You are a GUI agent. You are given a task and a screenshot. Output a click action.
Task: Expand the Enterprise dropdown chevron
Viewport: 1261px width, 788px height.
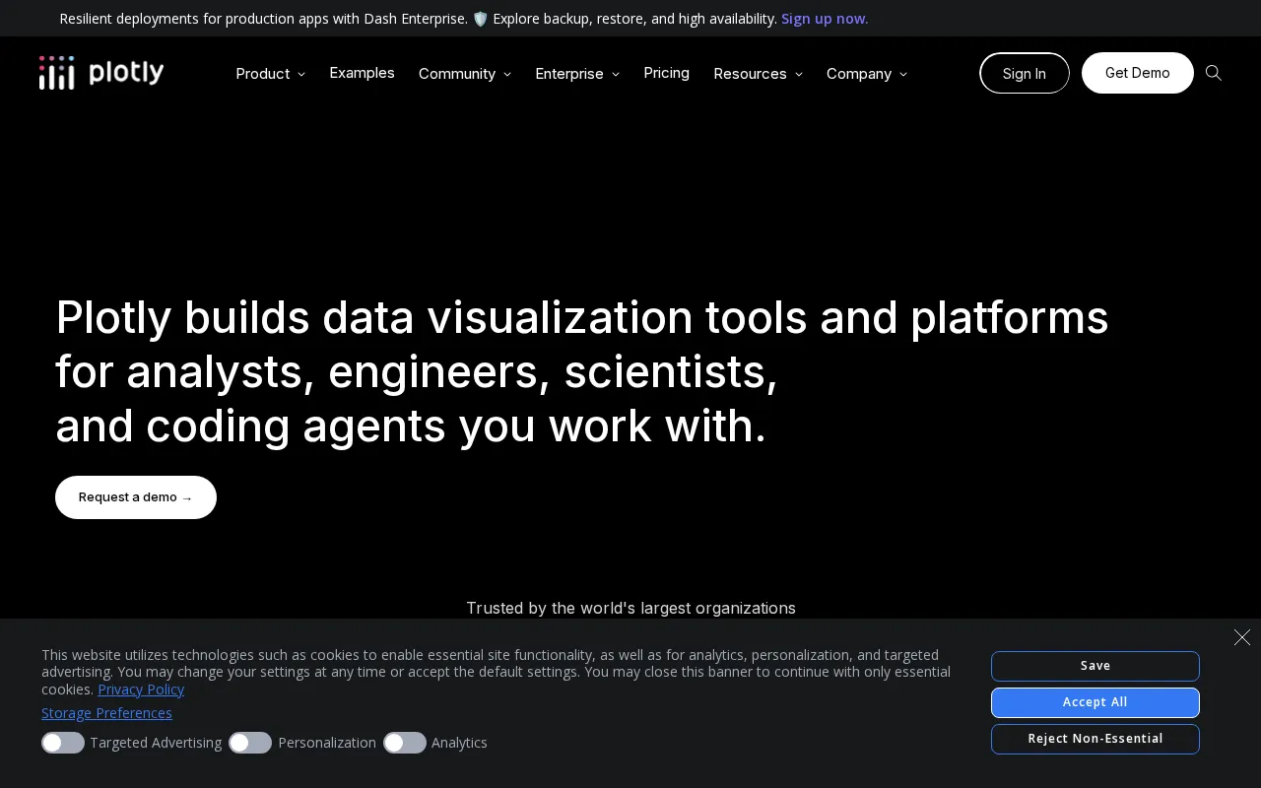pyautogui.click(x=616, y=75)
